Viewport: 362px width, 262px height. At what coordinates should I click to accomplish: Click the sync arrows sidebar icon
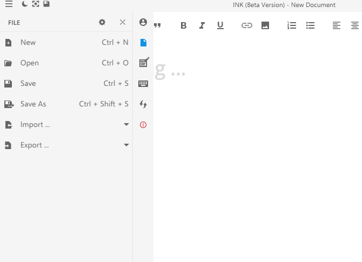pyautogui.click(x=143, y=104)
